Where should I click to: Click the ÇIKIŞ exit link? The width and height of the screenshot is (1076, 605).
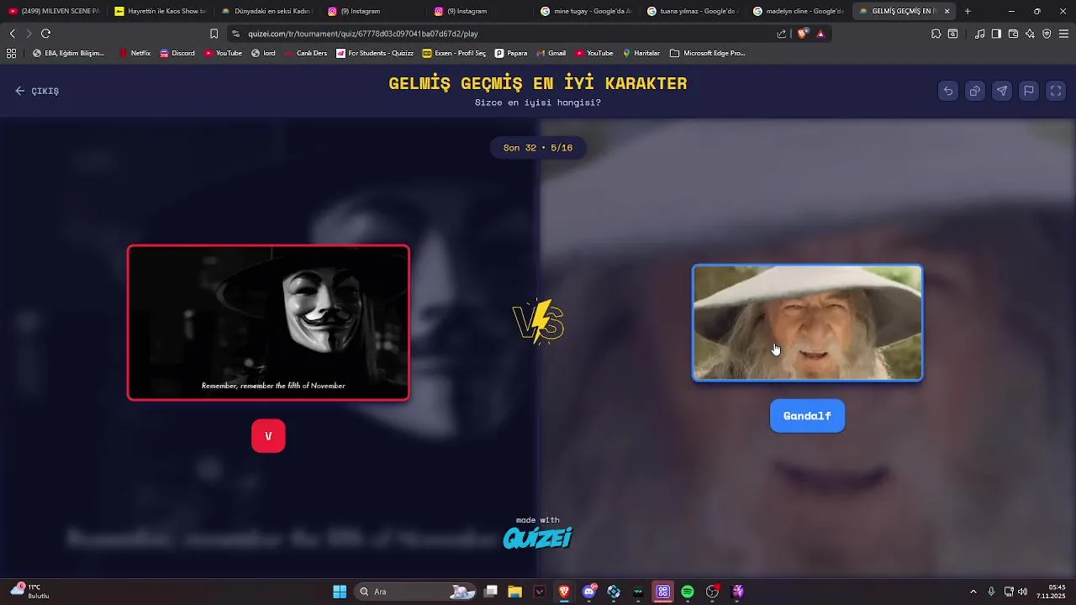pos(37,91)
